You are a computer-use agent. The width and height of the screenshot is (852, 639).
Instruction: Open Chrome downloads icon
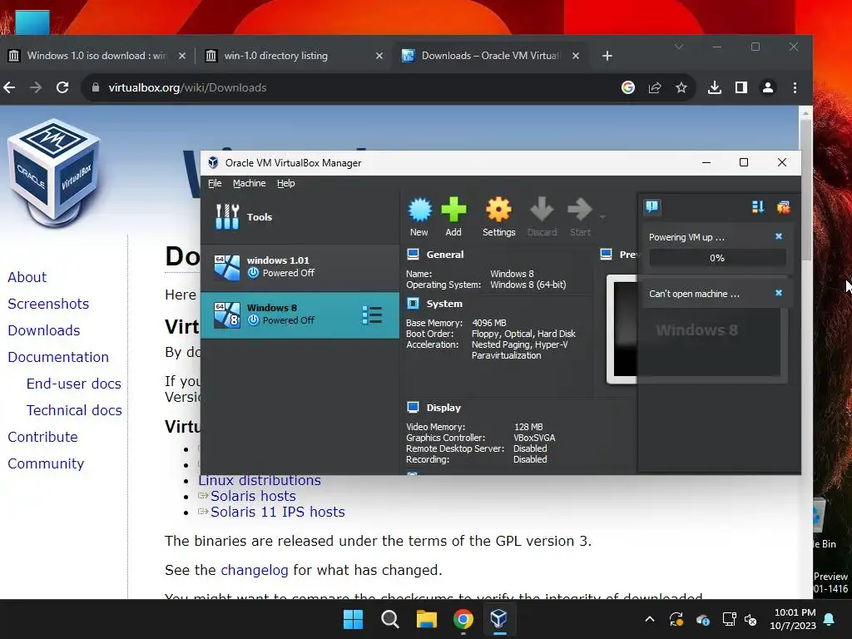(x=715, y=87)
